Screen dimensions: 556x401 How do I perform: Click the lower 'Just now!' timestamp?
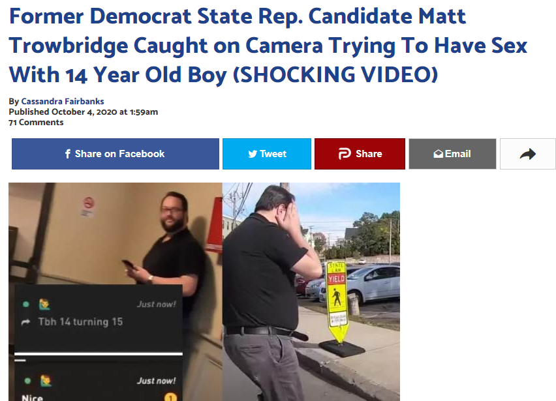click(157, 381)
